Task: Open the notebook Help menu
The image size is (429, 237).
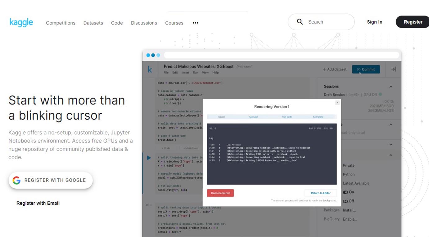Action: pos(215,72)
